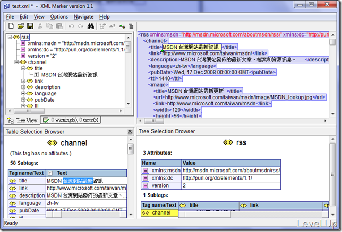The width and height of the screenshot is (342, 232).
Task: Click the pubDate line in XML editor
Action: point(212,72)
